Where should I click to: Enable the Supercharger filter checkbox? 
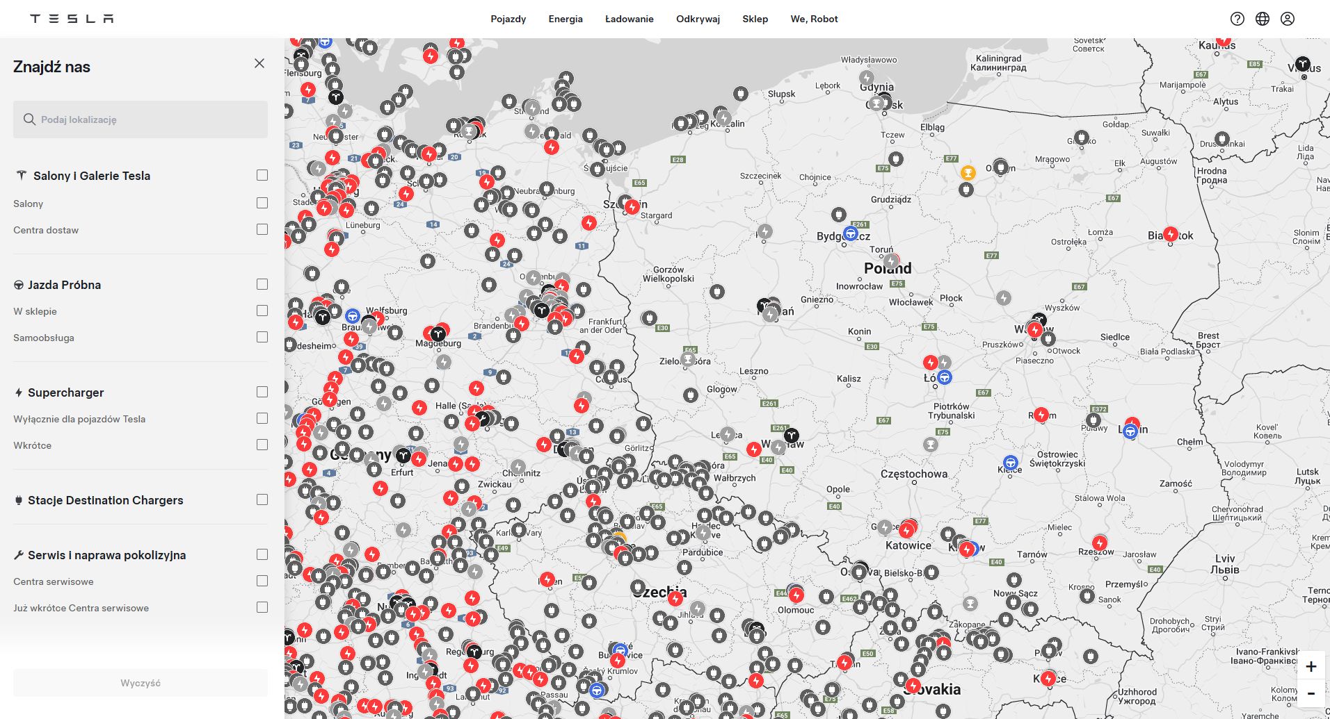click(262, 392)
